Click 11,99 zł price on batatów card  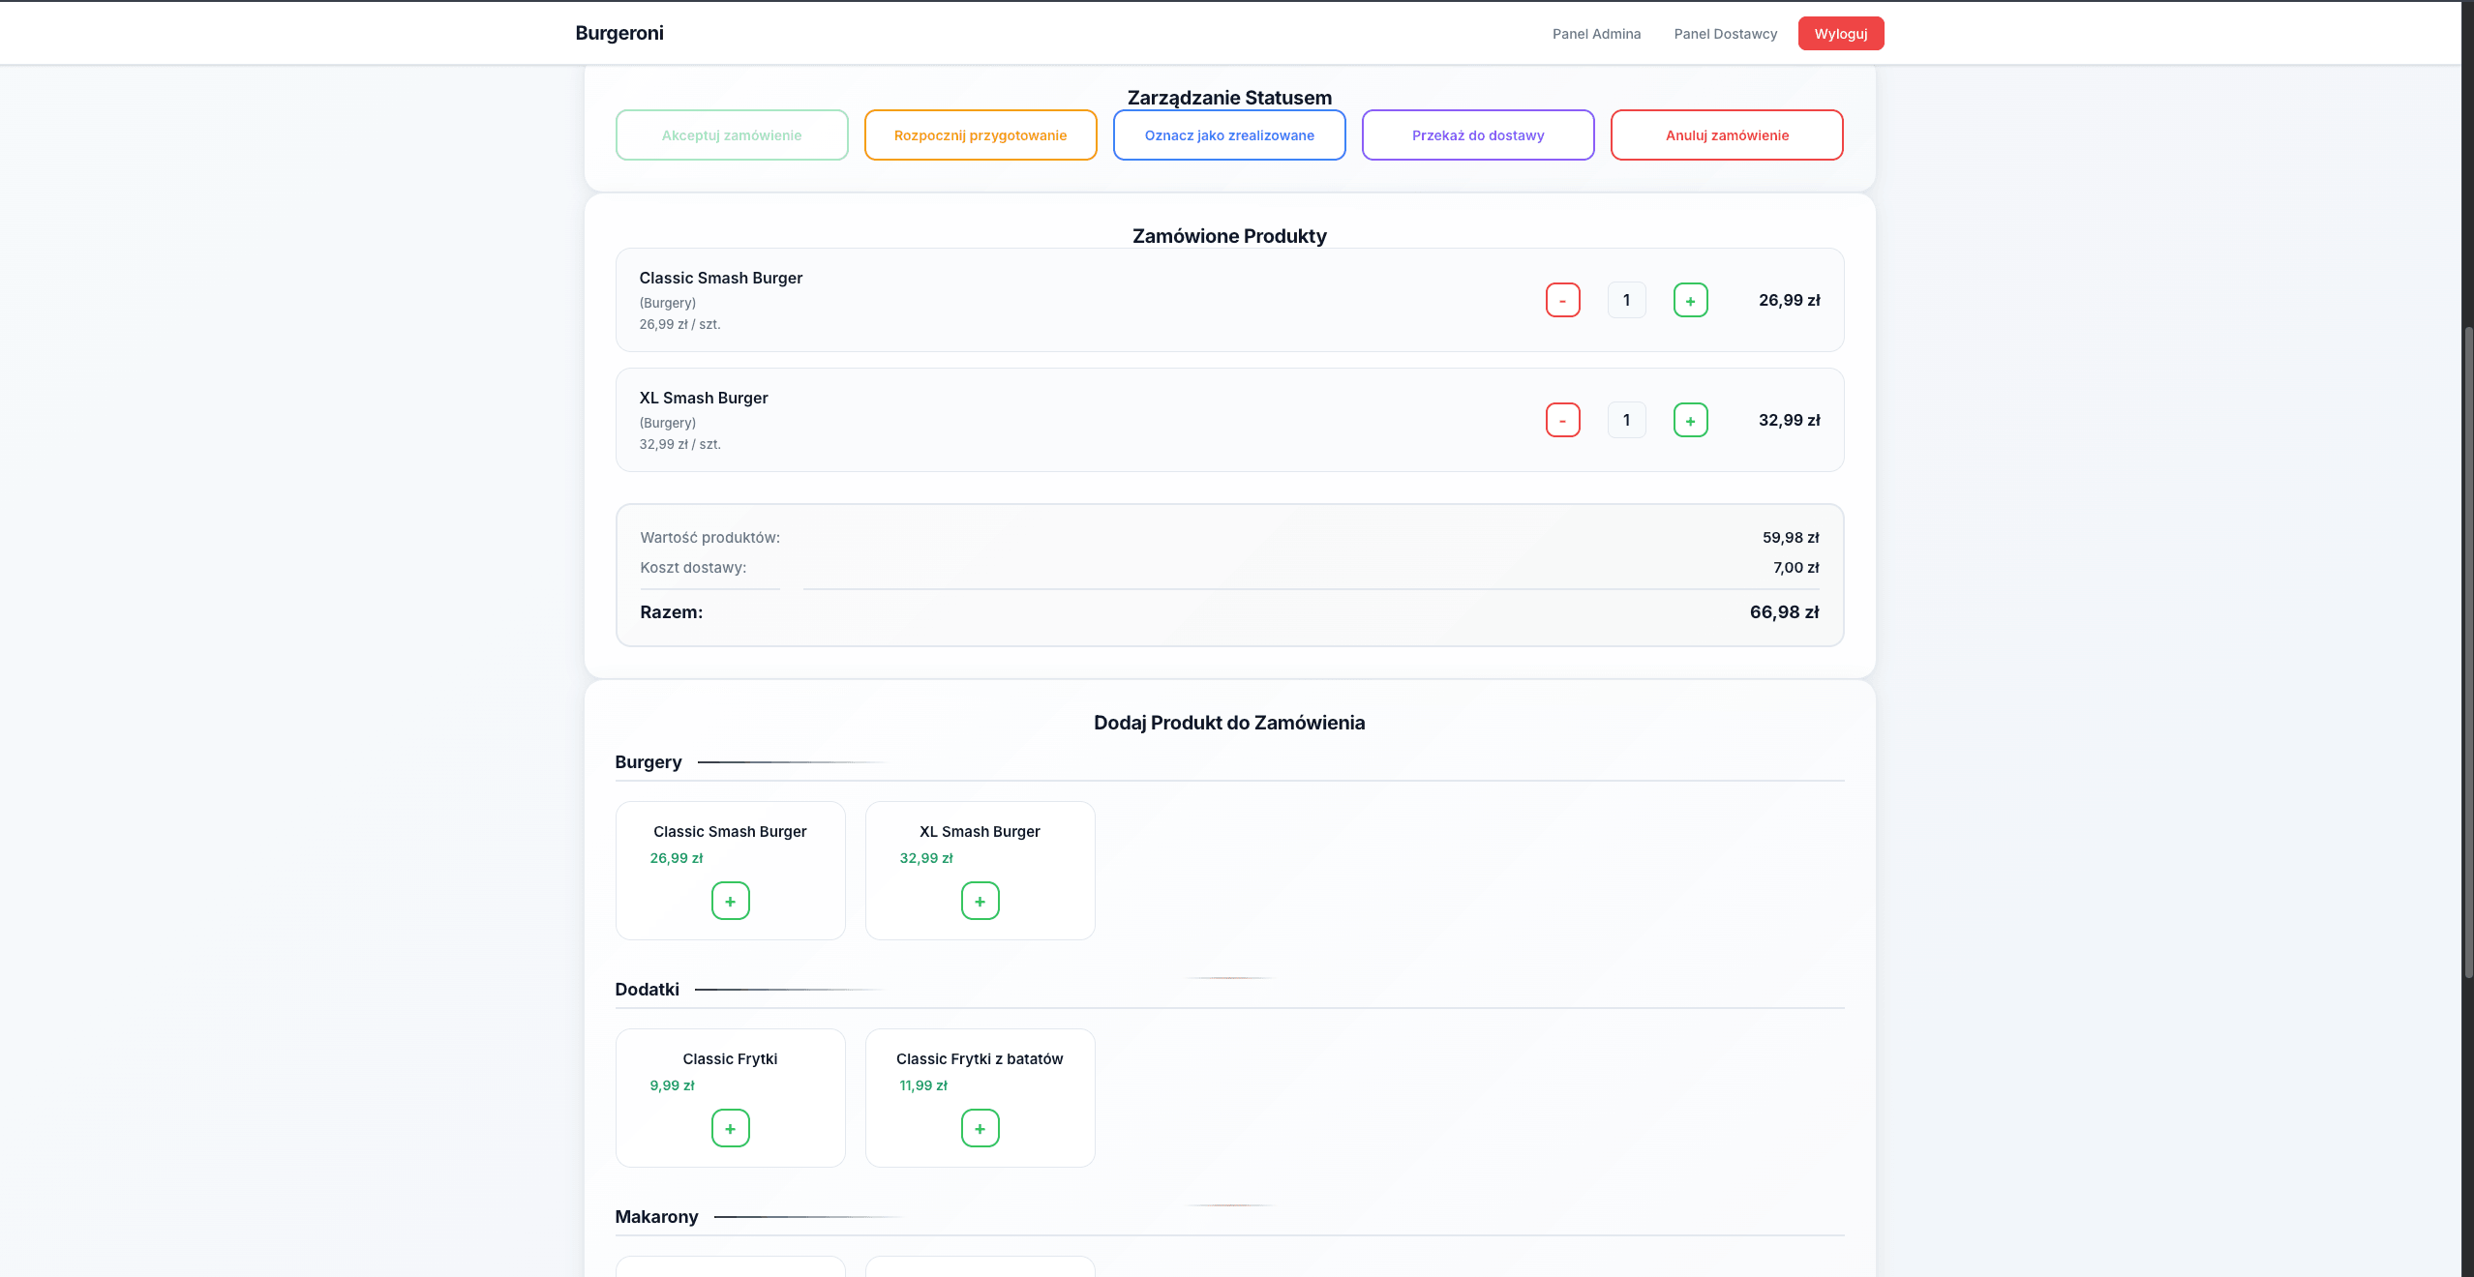coord(923,1085)
